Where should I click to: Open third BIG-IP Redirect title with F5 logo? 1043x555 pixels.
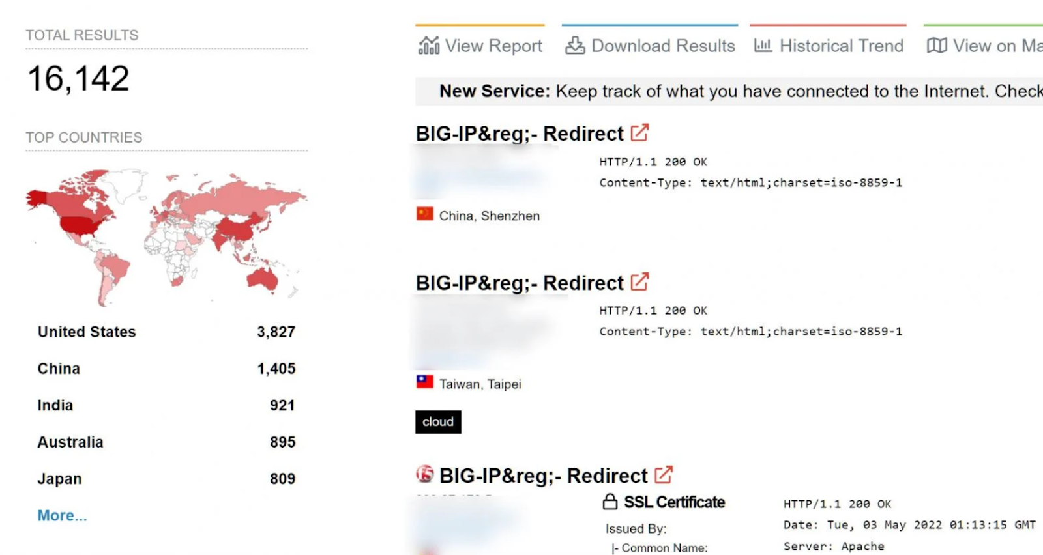543,476
